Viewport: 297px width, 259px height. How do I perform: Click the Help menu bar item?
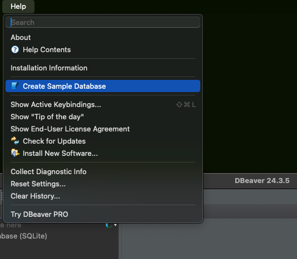click(x=18, y=7)
